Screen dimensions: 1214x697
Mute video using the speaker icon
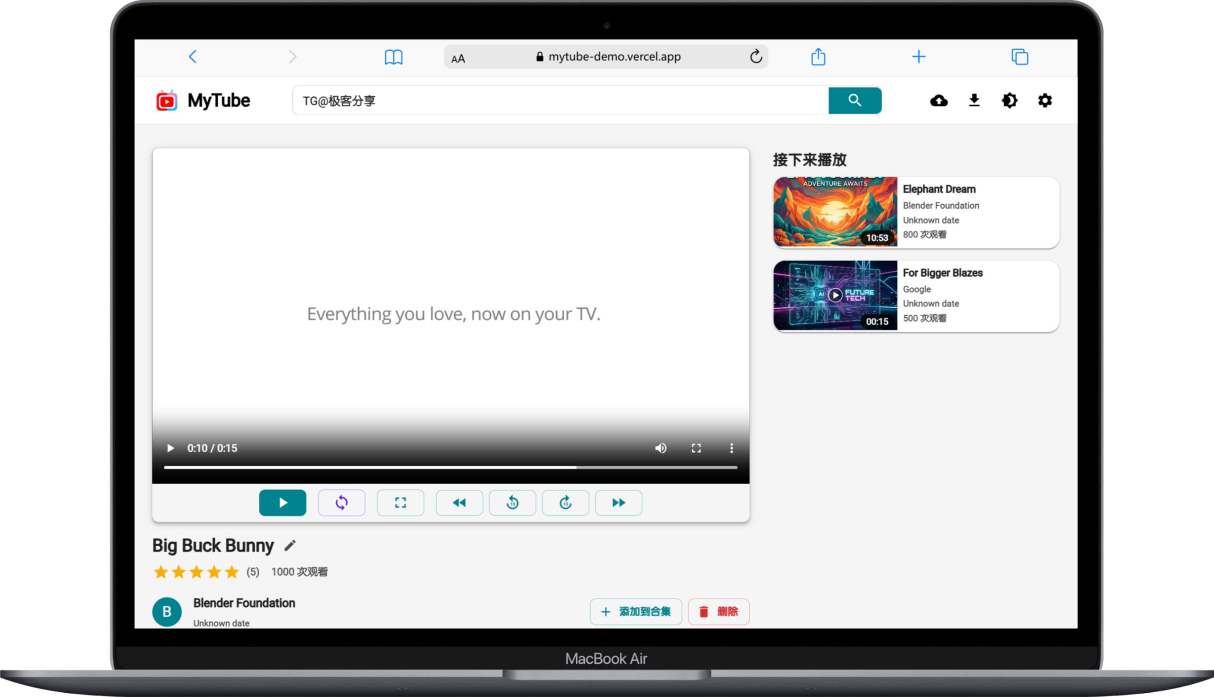pyautogui.click(x=661, y=448)
